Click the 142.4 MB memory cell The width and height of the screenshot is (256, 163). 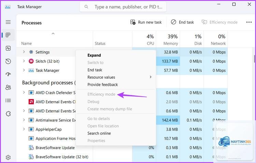point(168,120)
